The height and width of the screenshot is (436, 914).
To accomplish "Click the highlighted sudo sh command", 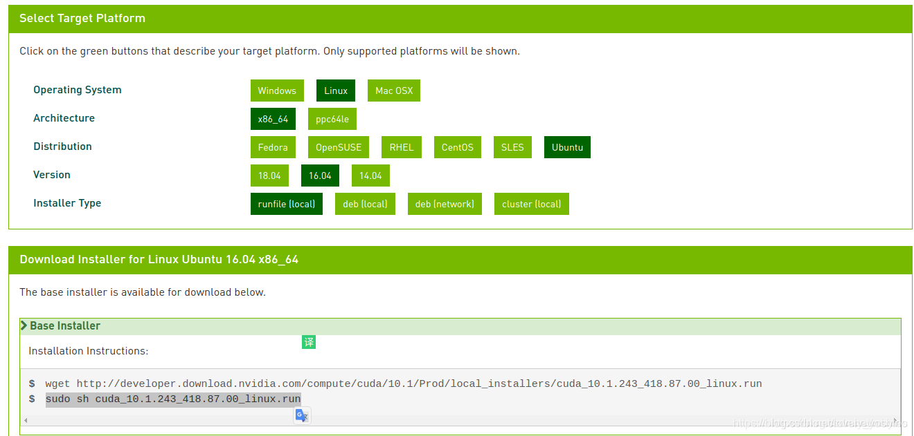I will coord(173,399).
